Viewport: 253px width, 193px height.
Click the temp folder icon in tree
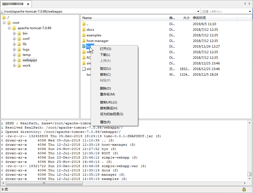click(19, 55)
